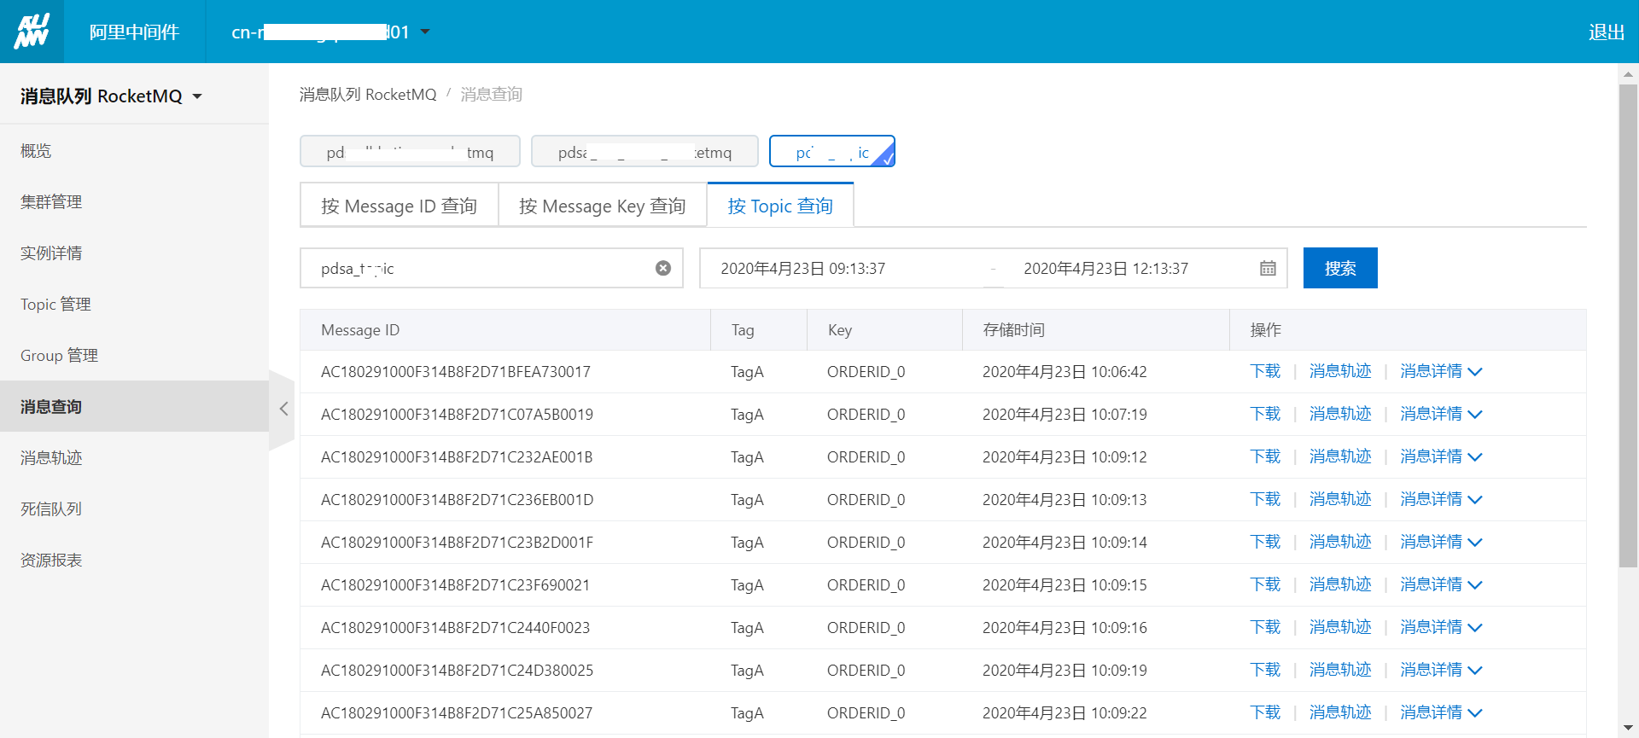Expand 消息详情 for message ending C23F690021

point(1441,585)
